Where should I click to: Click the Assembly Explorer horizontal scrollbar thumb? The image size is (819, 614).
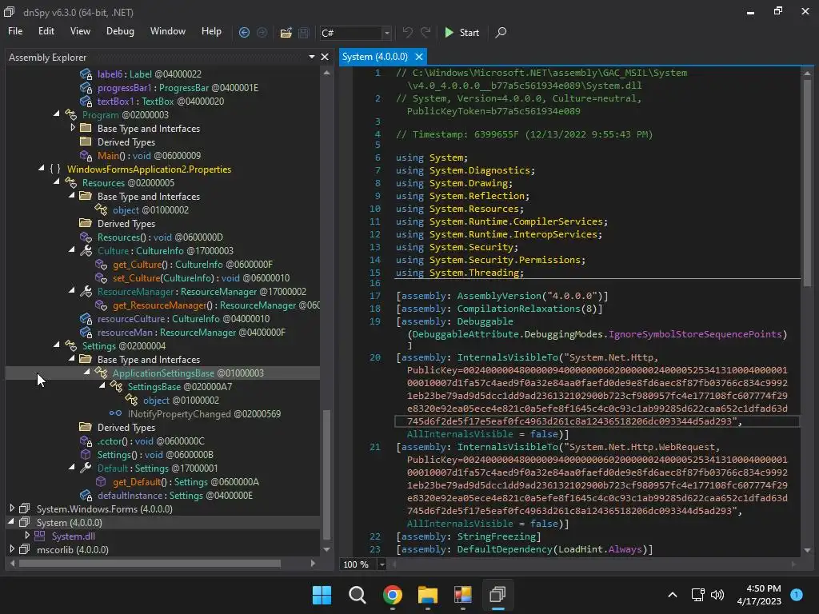click(150, 564)
